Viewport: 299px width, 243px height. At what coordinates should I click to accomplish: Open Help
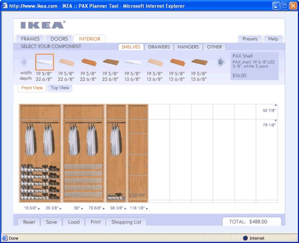[273, 39]
